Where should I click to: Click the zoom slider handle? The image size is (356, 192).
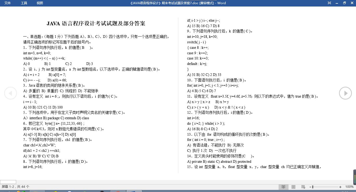point(313,187)
